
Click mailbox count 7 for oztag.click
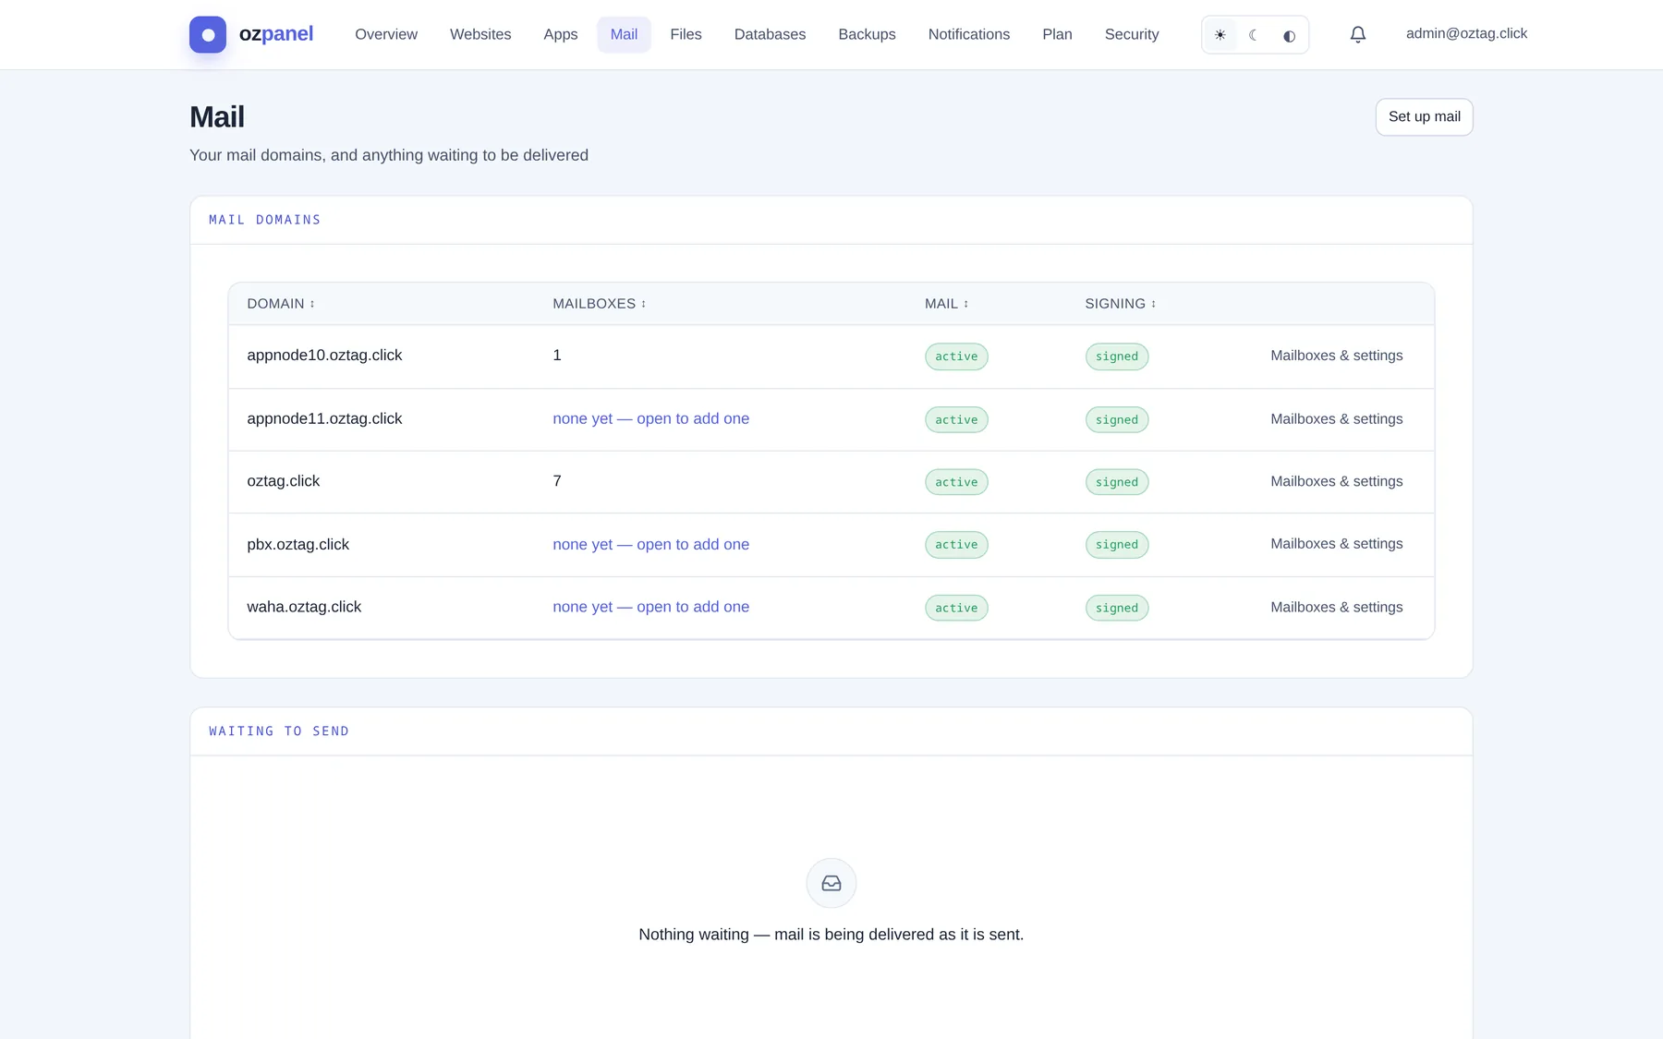click(557, 481)
